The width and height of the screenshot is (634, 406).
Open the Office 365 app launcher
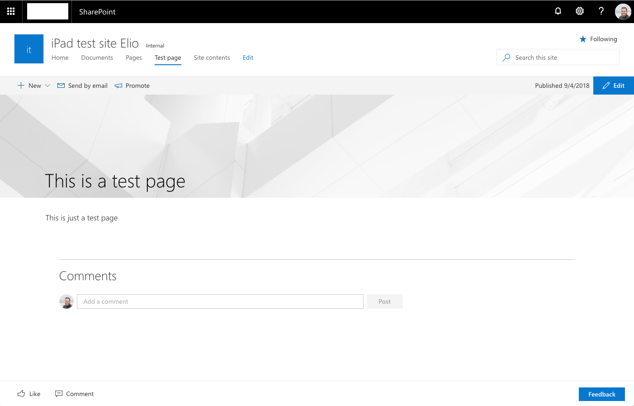[11, 11]
